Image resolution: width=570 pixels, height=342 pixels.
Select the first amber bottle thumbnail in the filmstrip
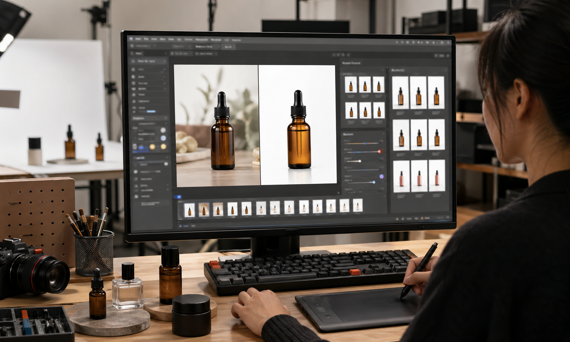pyautogui.click(x=189, y=210)
